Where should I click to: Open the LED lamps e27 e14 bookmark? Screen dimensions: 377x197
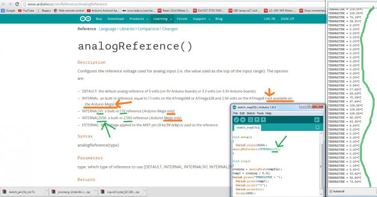point(244,11)
